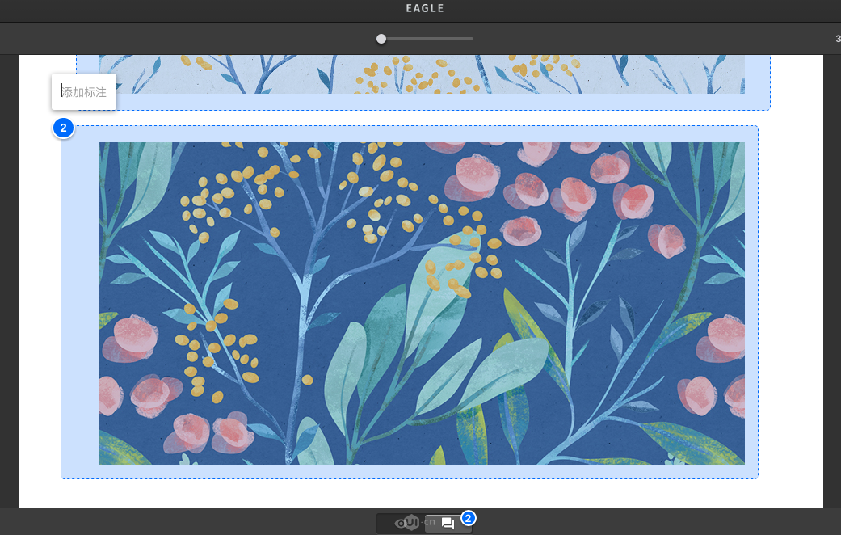The width and height of the screenshot is (841, 535).
Task: Click the zoom slider handle
Action: point(381,39)
